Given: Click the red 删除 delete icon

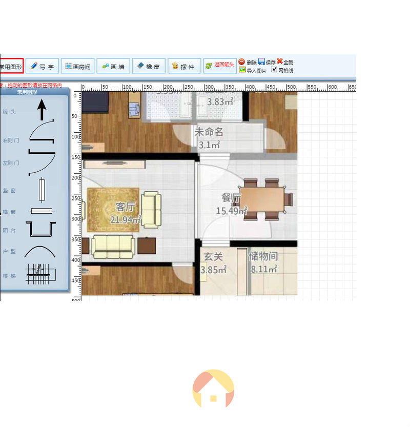Looking at the screenshot, I should click(x=241, y=62).
